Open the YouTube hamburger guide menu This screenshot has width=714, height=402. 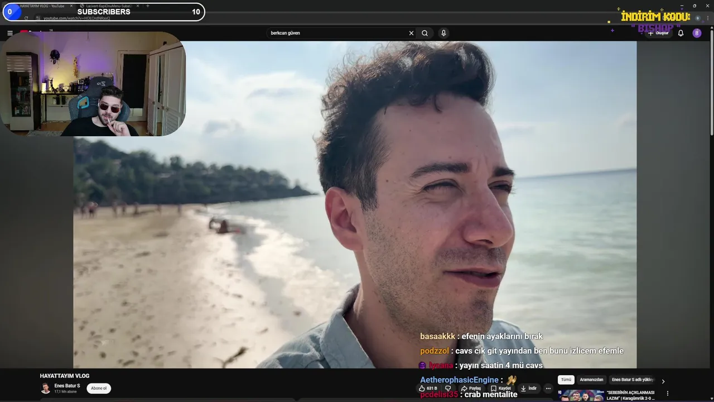click(9, 33)
